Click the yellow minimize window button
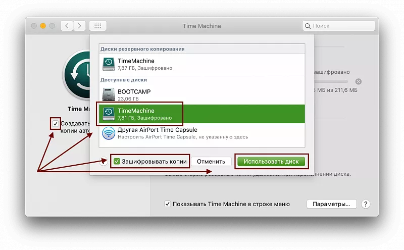This screenshot has height=250, width=404. [x=43, y=26]
